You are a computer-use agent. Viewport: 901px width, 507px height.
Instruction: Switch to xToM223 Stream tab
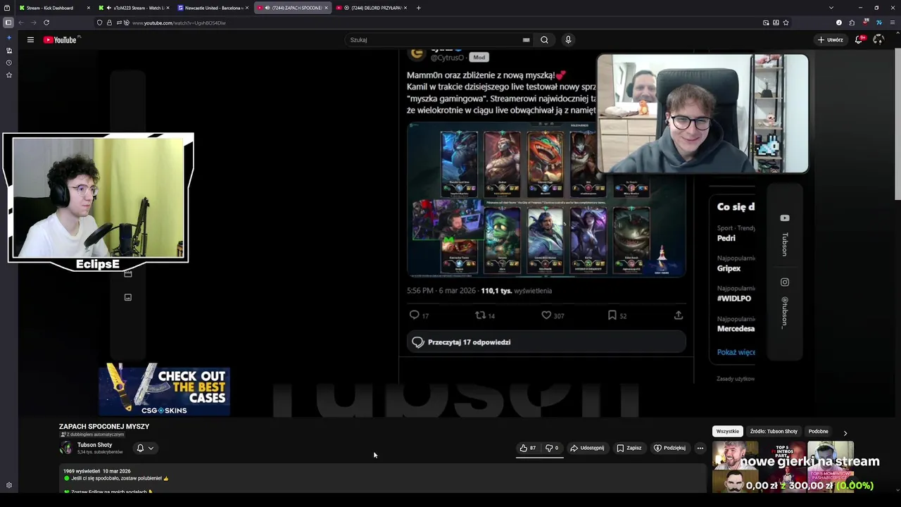tap(134, 8)
